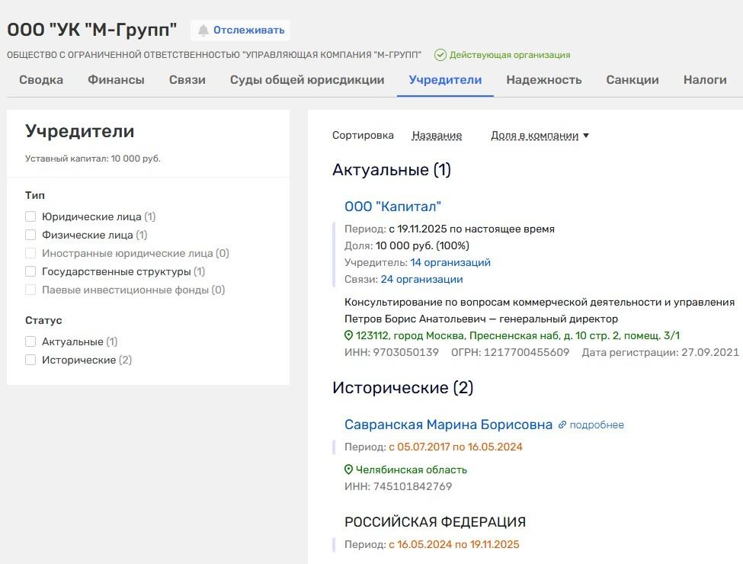743x564 pixels.
Task: Click the Доля 10 000 руб. (100%) text
Action: pos(407,246)
